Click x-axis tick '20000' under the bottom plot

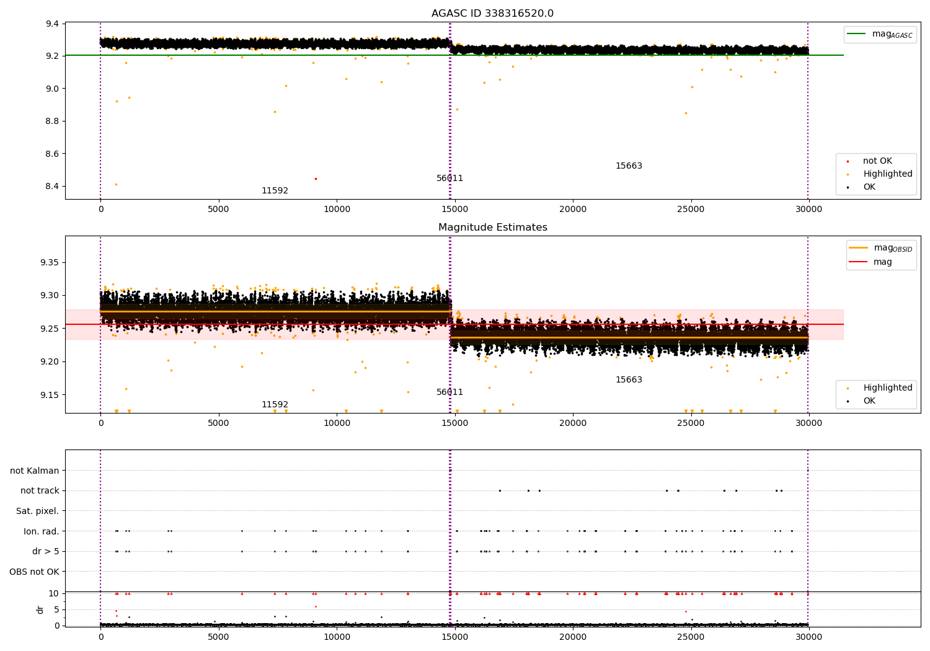573,637
